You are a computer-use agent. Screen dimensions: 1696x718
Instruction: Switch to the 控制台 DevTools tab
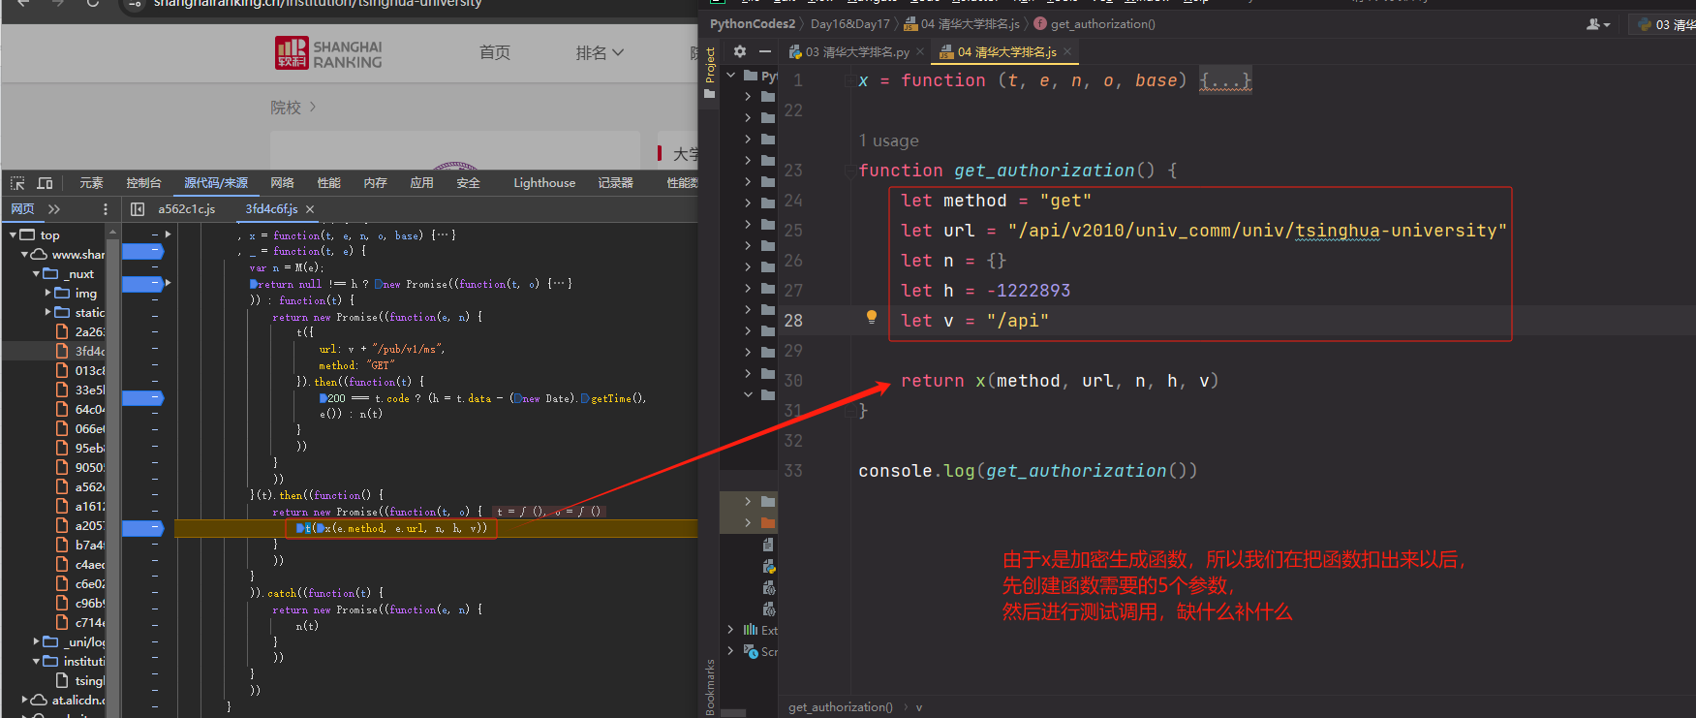point(143,183)
